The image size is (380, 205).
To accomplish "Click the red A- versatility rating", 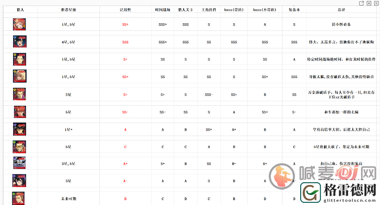I will pos(125,181).
